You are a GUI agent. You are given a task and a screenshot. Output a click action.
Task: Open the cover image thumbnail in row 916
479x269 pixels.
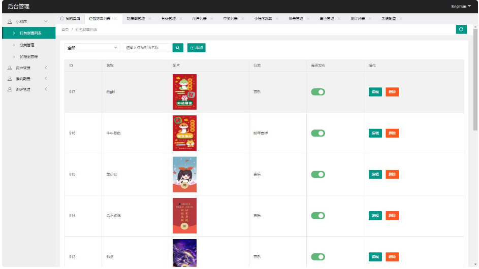[x=184, y=133]
